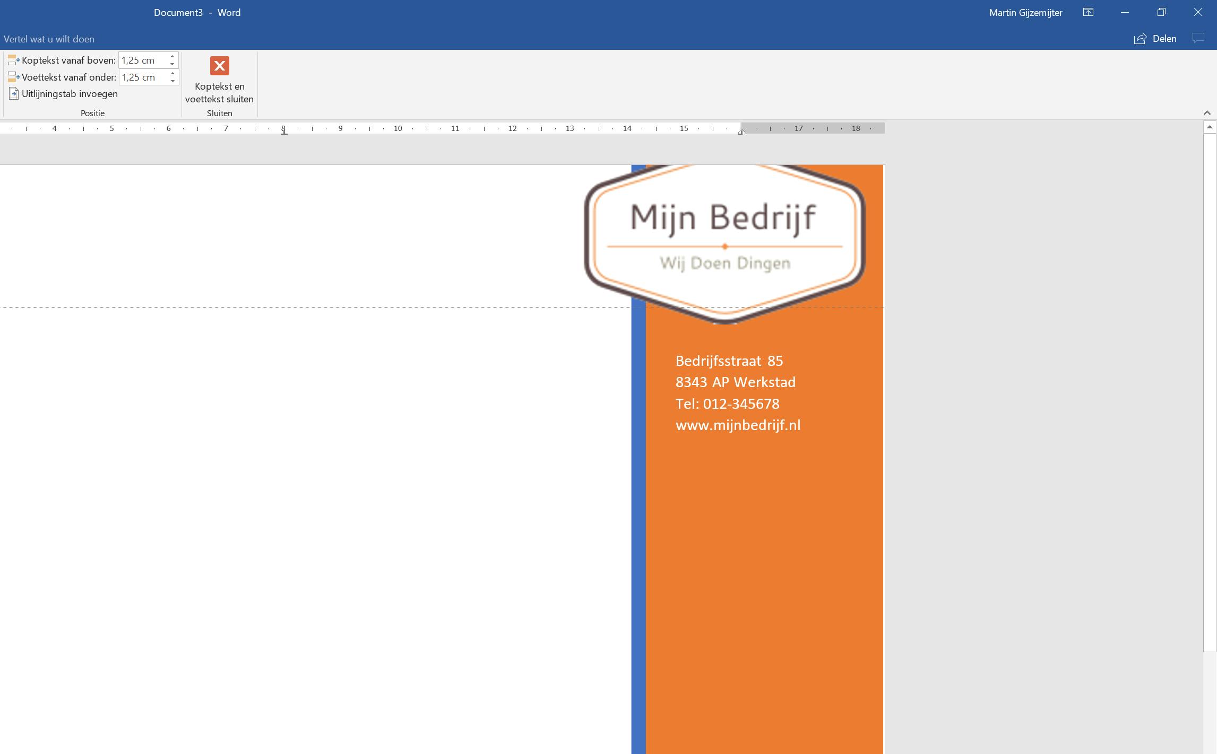The height and width of the screenshot is (754, 1217).
Task: Increase Voettekst vanaf onder value
Action: 172,74
